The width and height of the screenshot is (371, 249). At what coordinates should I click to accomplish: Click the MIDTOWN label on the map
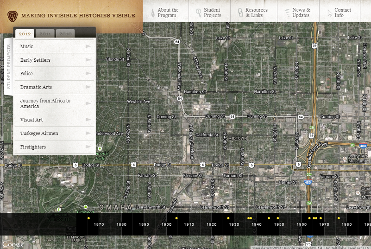point(238,138)
